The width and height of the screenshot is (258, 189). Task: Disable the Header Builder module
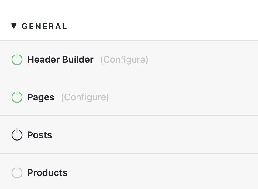click(x=17, y=59)
